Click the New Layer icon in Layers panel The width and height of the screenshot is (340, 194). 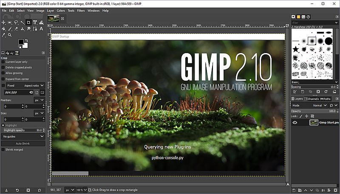point(294,190)
